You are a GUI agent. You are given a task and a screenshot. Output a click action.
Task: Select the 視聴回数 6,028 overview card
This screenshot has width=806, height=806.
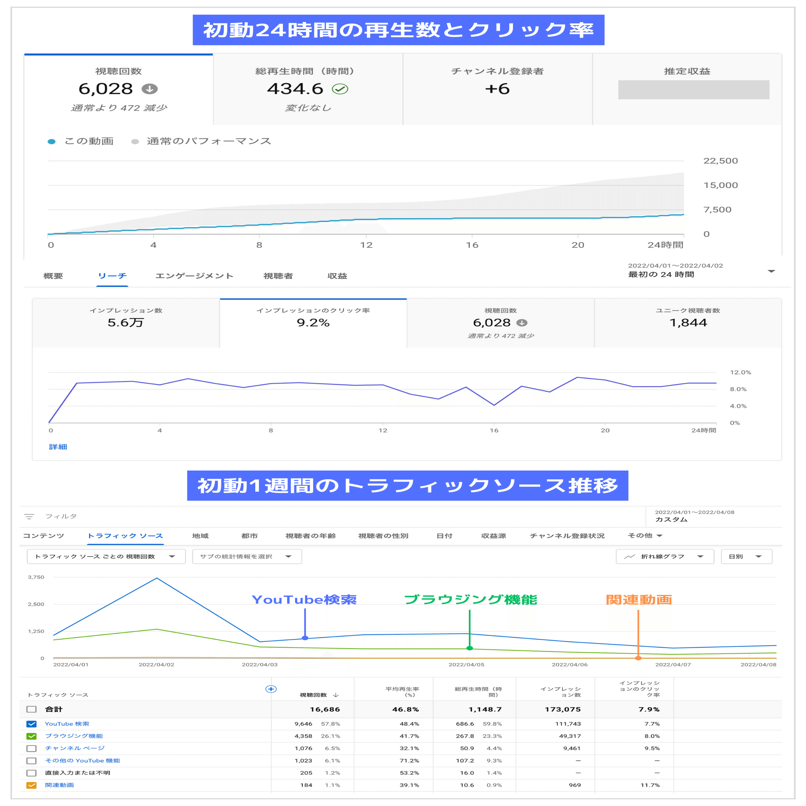(118, 89)
